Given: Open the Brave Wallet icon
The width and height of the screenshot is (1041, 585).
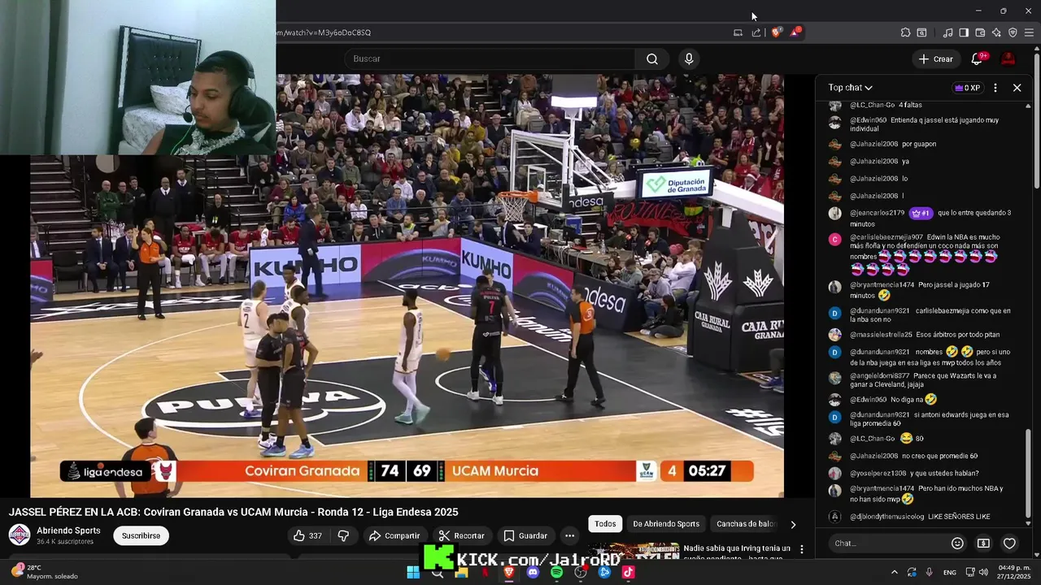Looking at the screenshot, I should (980, 32).
